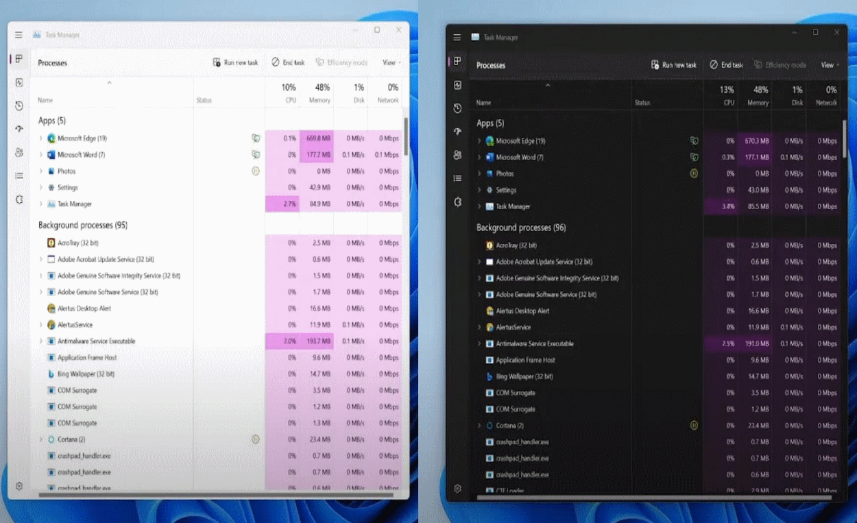857x523 pixels.
Task: Select Adobe Genuine Software Integrity Service, dark window
Action: point(655,278)
